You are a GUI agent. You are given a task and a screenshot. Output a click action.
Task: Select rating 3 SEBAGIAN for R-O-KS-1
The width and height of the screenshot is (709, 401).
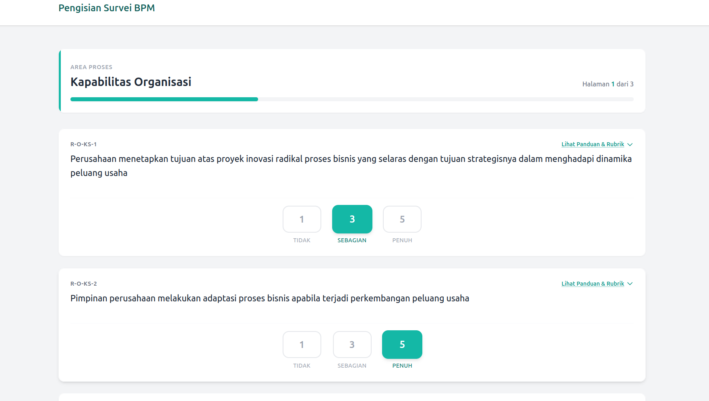[352, 219]
